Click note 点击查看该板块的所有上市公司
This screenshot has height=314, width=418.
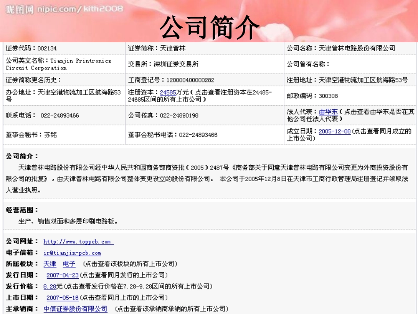[x=130, y=264]
